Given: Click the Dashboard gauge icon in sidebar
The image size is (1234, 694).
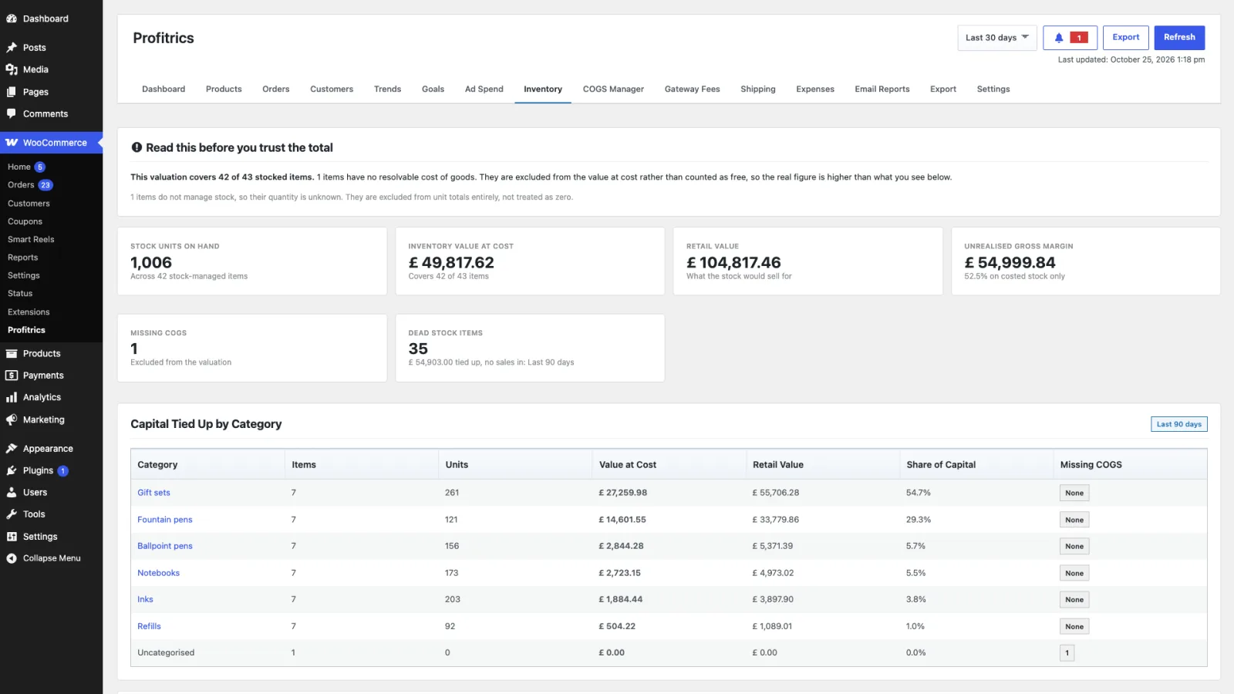Looking at the screenshot, I should pyautogui.click(x=12, y=19).
